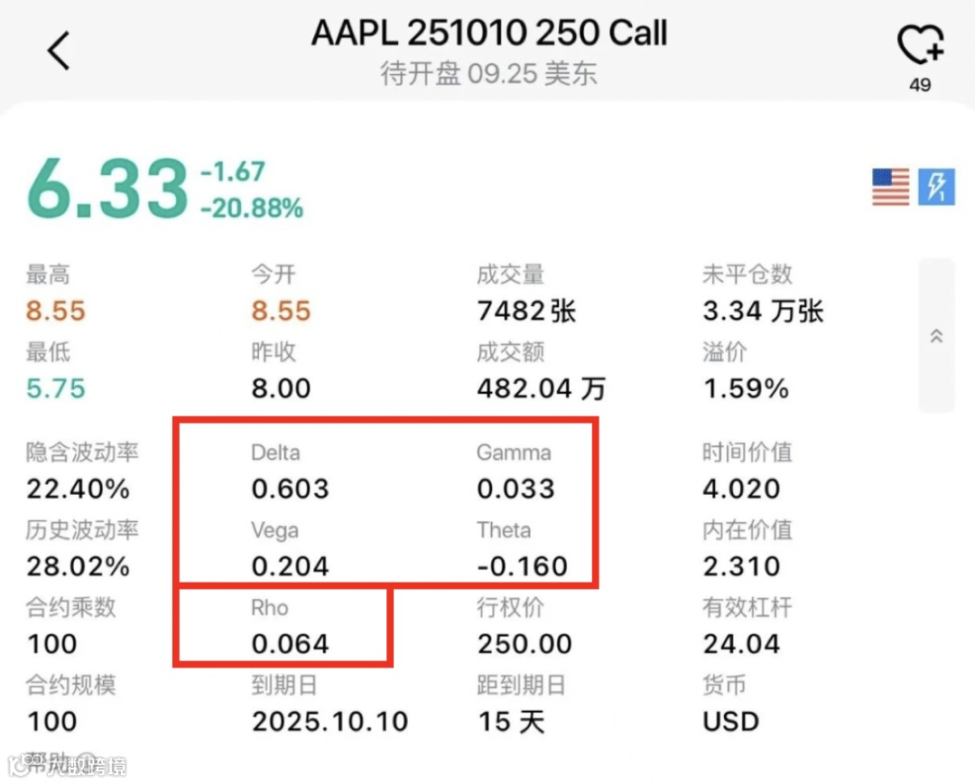Tap the watchlist count 49
Image resolution: width=975 pixels, height=784 pixels.
point(920,85)
